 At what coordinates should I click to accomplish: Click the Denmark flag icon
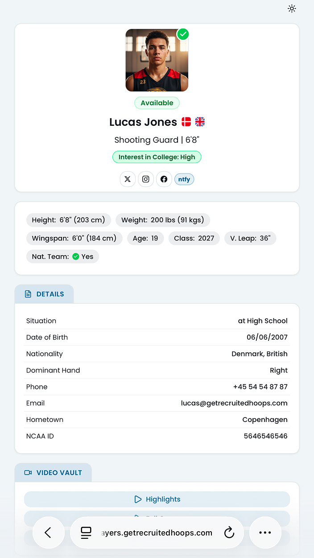point(186,122)
